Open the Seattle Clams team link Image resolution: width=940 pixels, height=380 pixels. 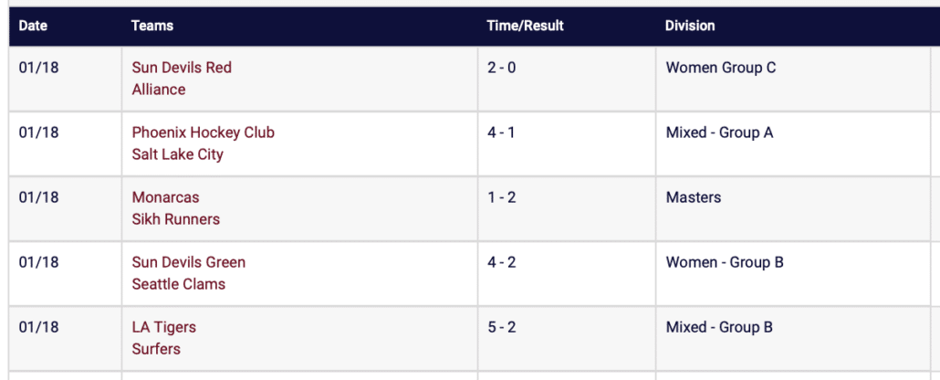pyautogui.click(x=178, y=284)
